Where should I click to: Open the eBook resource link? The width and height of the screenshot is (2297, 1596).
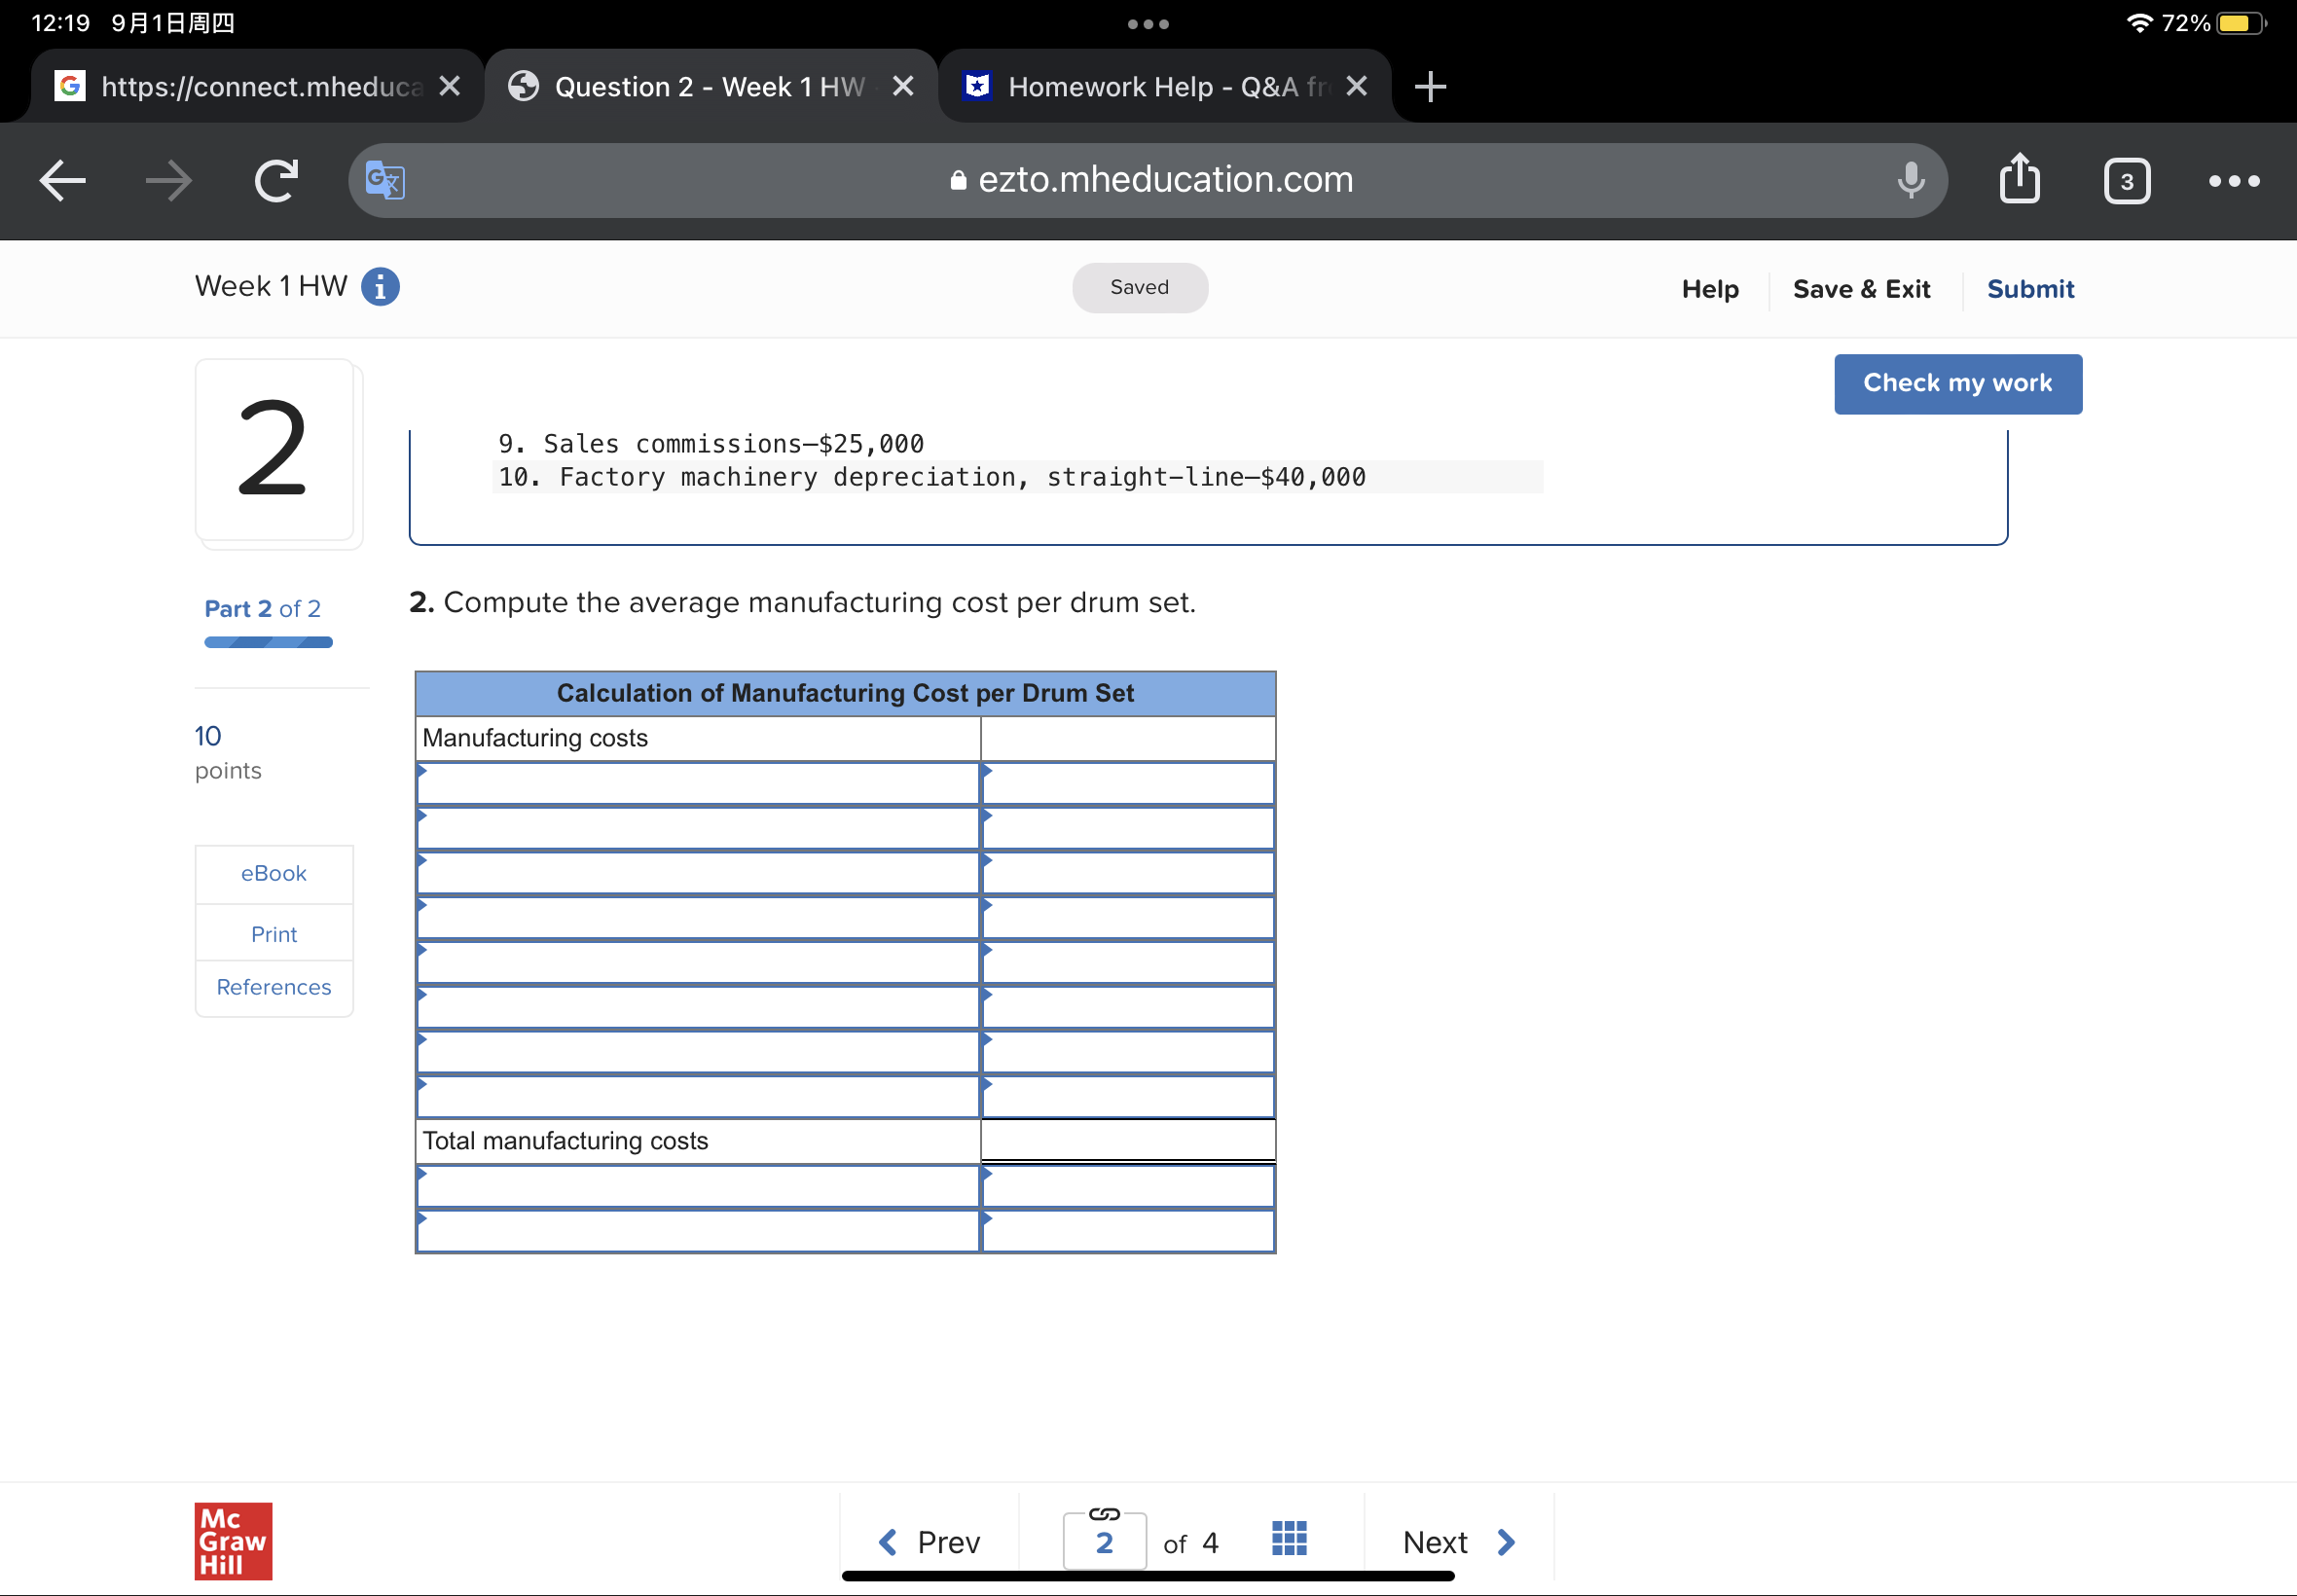[x=273, y=874]
